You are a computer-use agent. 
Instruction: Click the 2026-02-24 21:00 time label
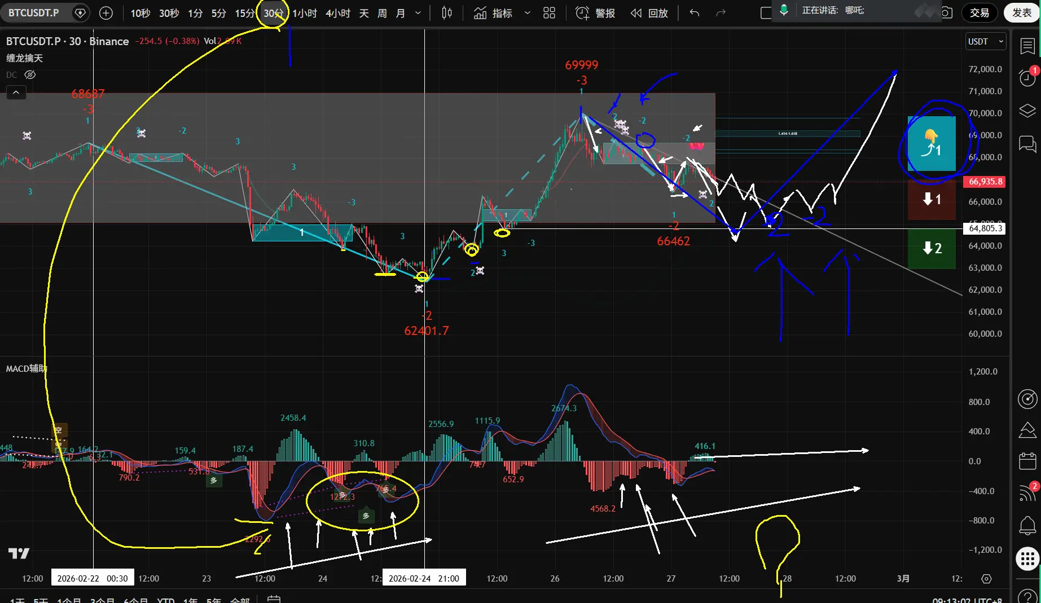pyautogui.click(x=424, y=578)
